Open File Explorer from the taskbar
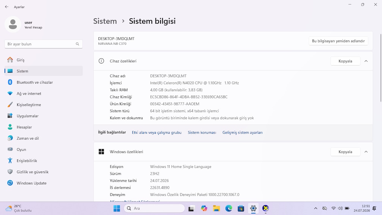The height and width of the screenshot is (215, 382). (216, 208)
